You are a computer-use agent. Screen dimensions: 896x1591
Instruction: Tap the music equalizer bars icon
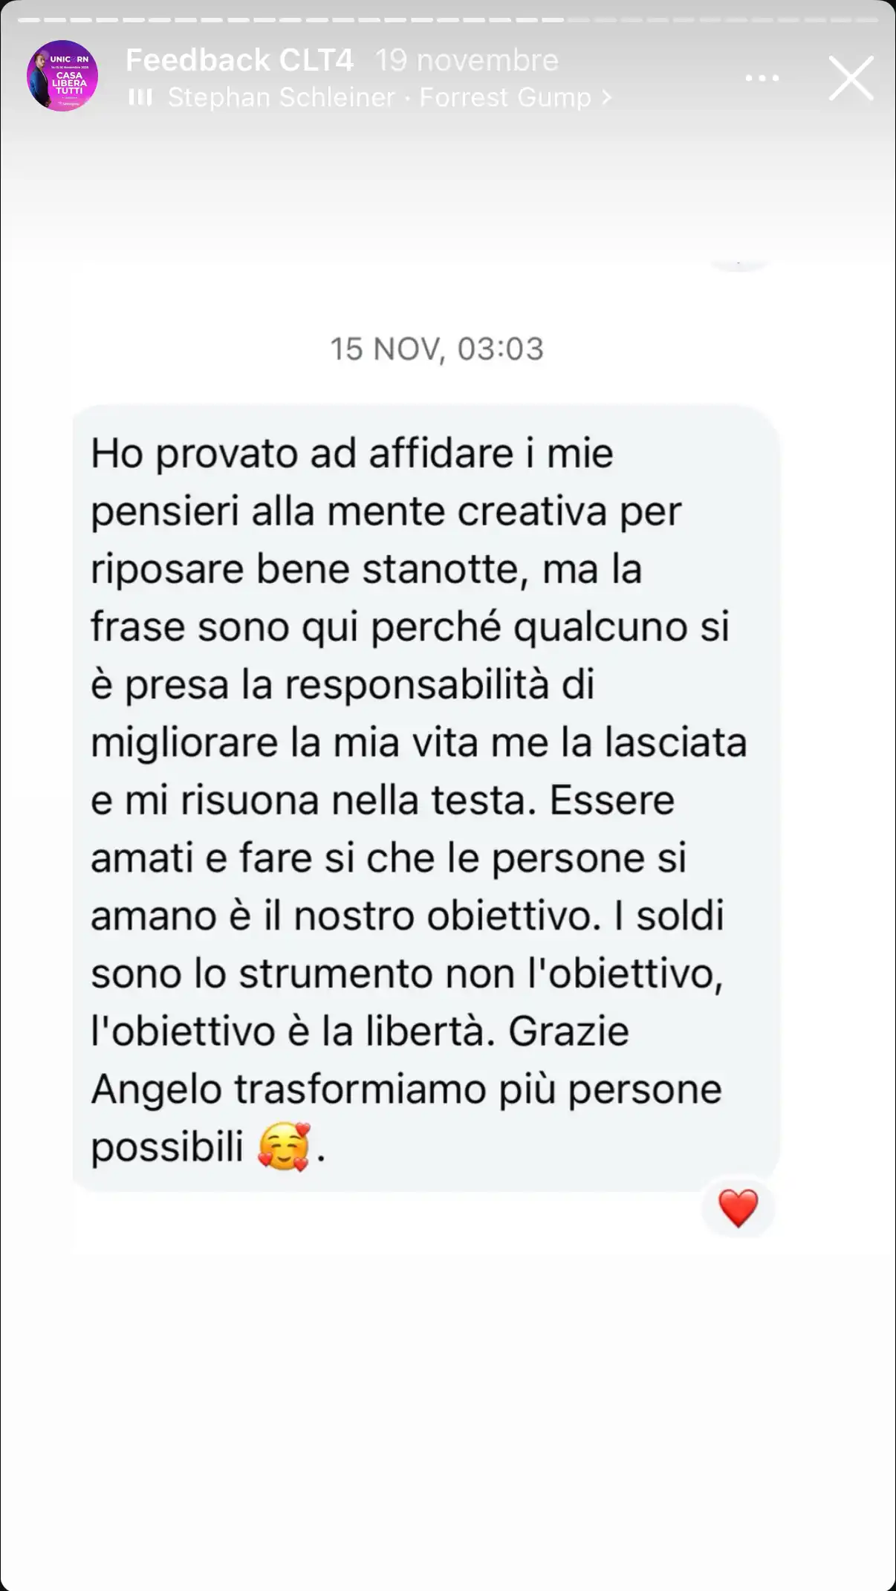pyautogui.click(x=140, y=97)
